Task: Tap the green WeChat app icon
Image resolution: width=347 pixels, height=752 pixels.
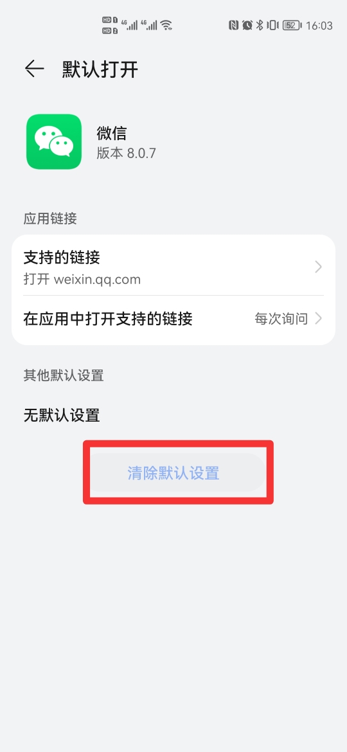Action: click(x=54, y=141)
